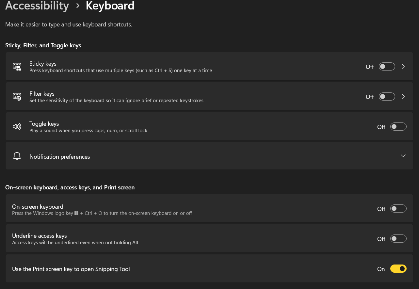419x289 pixels.
Task: Open Sticky keys settings via its chevron
Action: [403, 66]
